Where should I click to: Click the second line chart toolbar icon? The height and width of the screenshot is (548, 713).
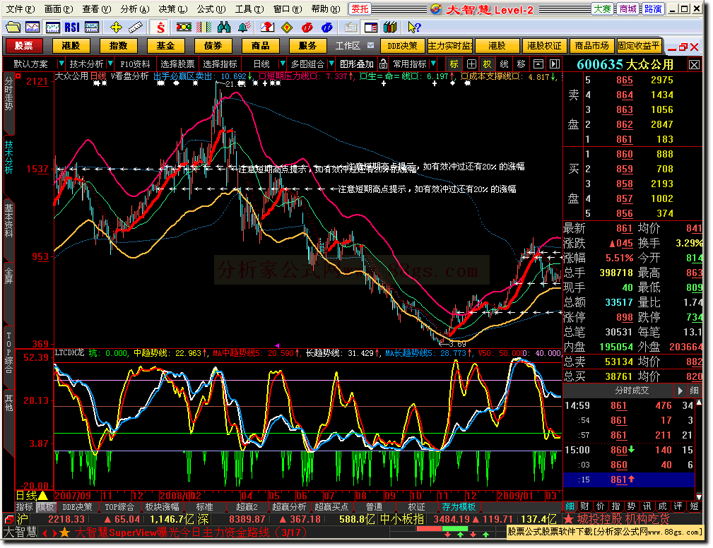[x=33, y=28]
